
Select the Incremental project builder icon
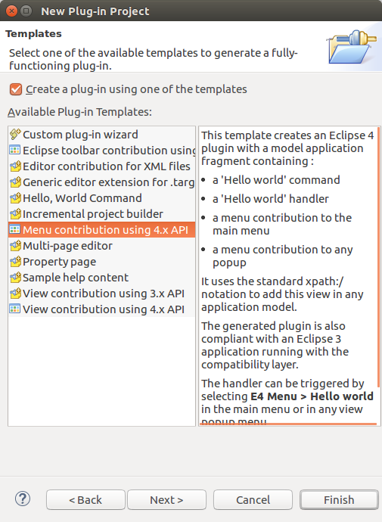[x=15, y=214]
